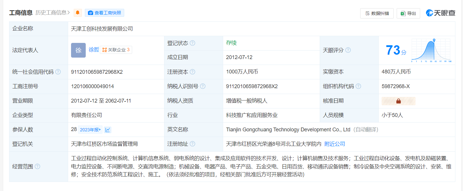Image resolution: width=463 pixels, height=191 pixels.
Task: Select organization code 59872968-X
Action: click(x=396, y=86)
